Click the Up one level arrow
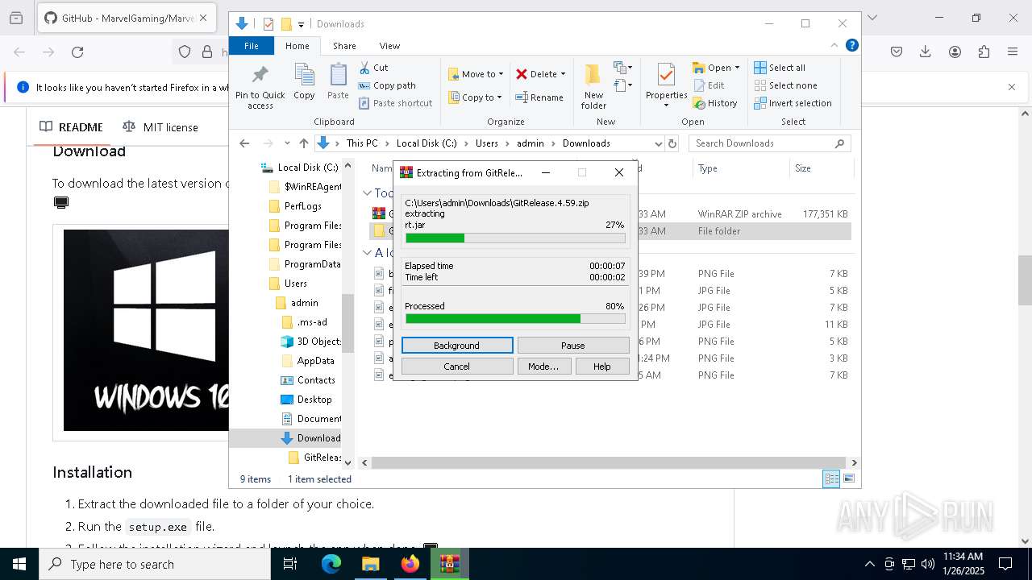 pos(304,143)
